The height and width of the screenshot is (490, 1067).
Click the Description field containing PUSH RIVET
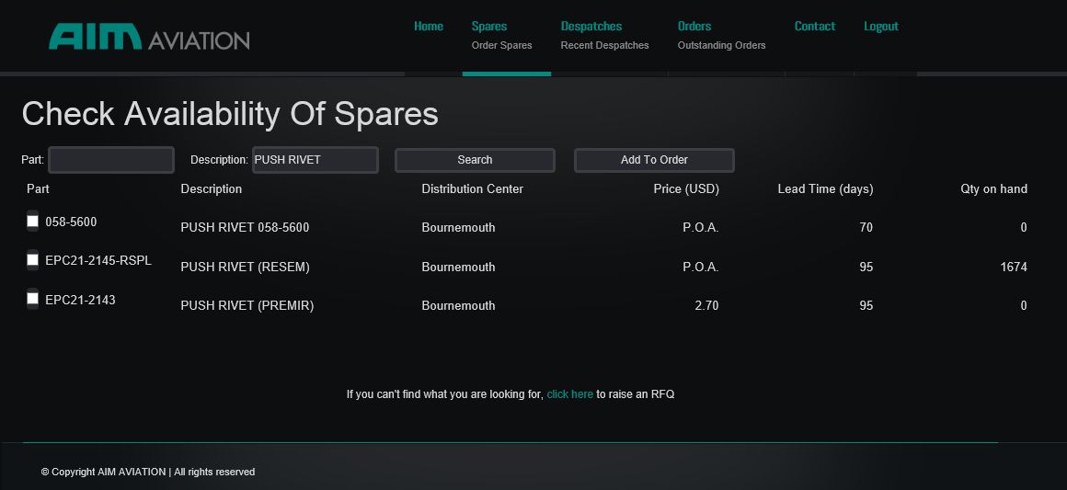coord(315,160)
